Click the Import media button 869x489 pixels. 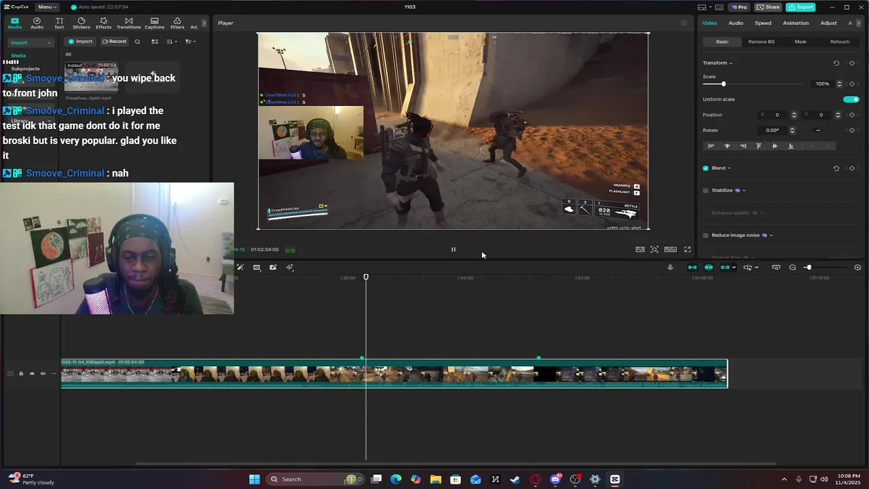80,41
